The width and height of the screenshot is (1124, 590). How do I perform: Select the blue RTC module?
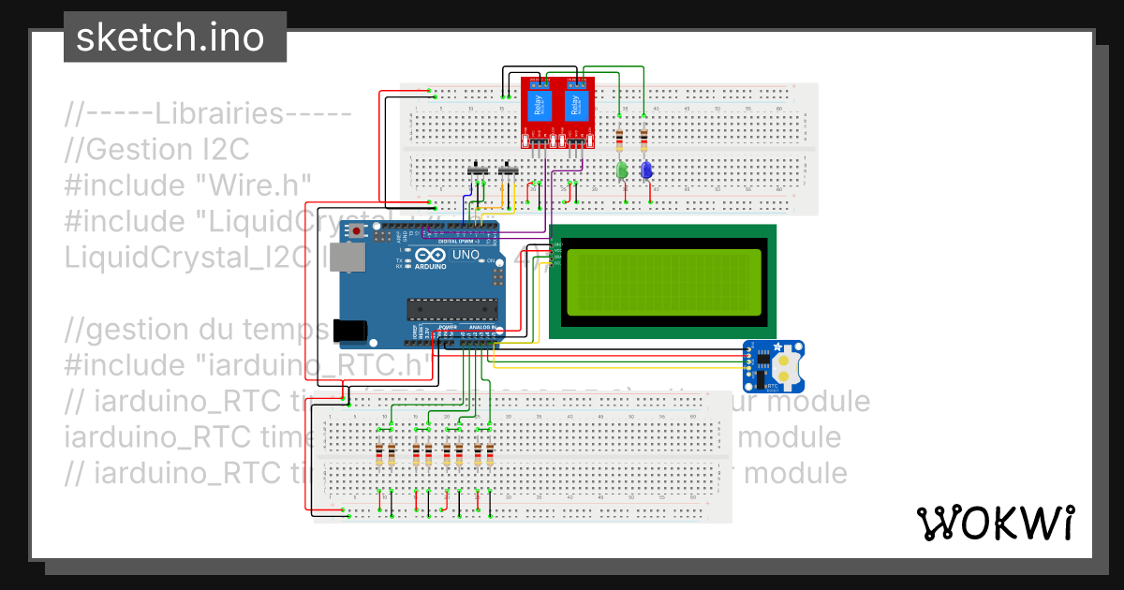click(x=773, y=365)
